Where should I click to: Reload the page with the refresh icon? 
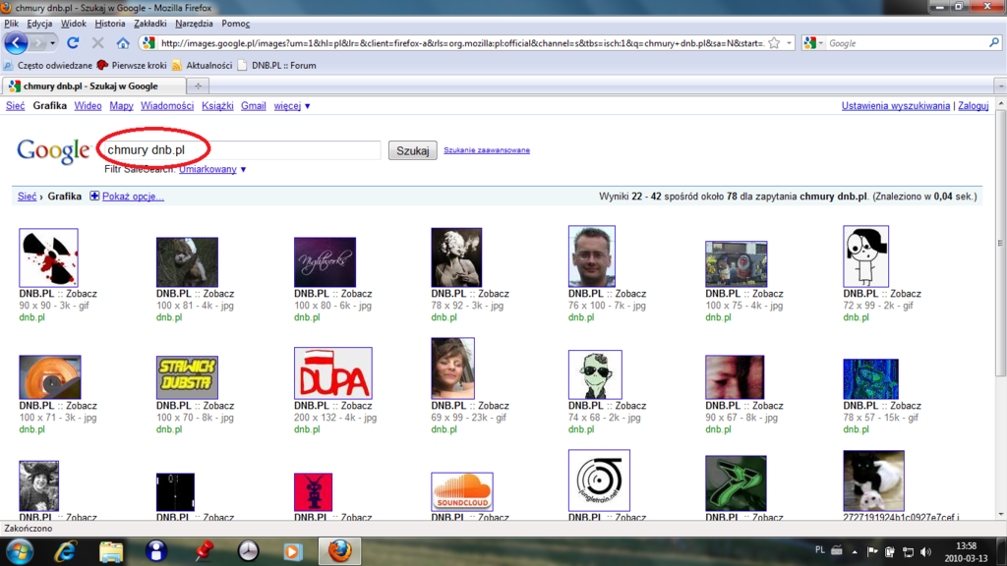(73, 43)
